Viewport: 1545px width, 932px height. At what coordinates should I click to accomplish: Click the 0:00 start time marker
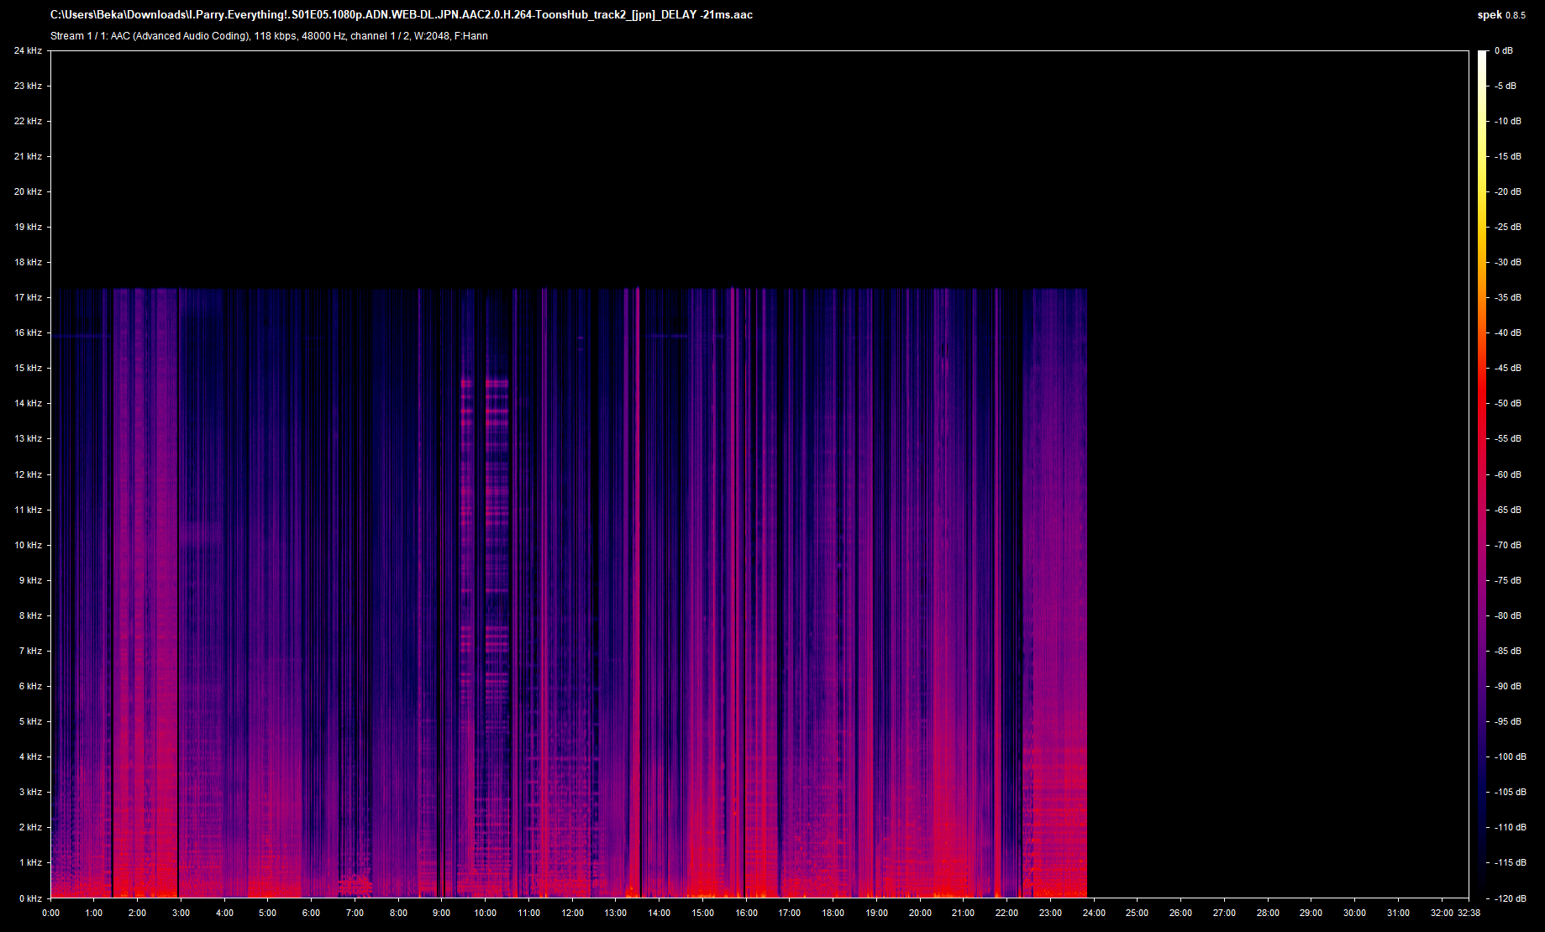point(50,913)
